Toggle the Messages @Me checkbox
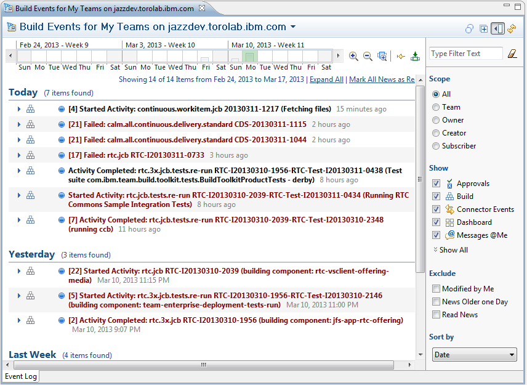527x385 pixels. click(x=436, y=235)
